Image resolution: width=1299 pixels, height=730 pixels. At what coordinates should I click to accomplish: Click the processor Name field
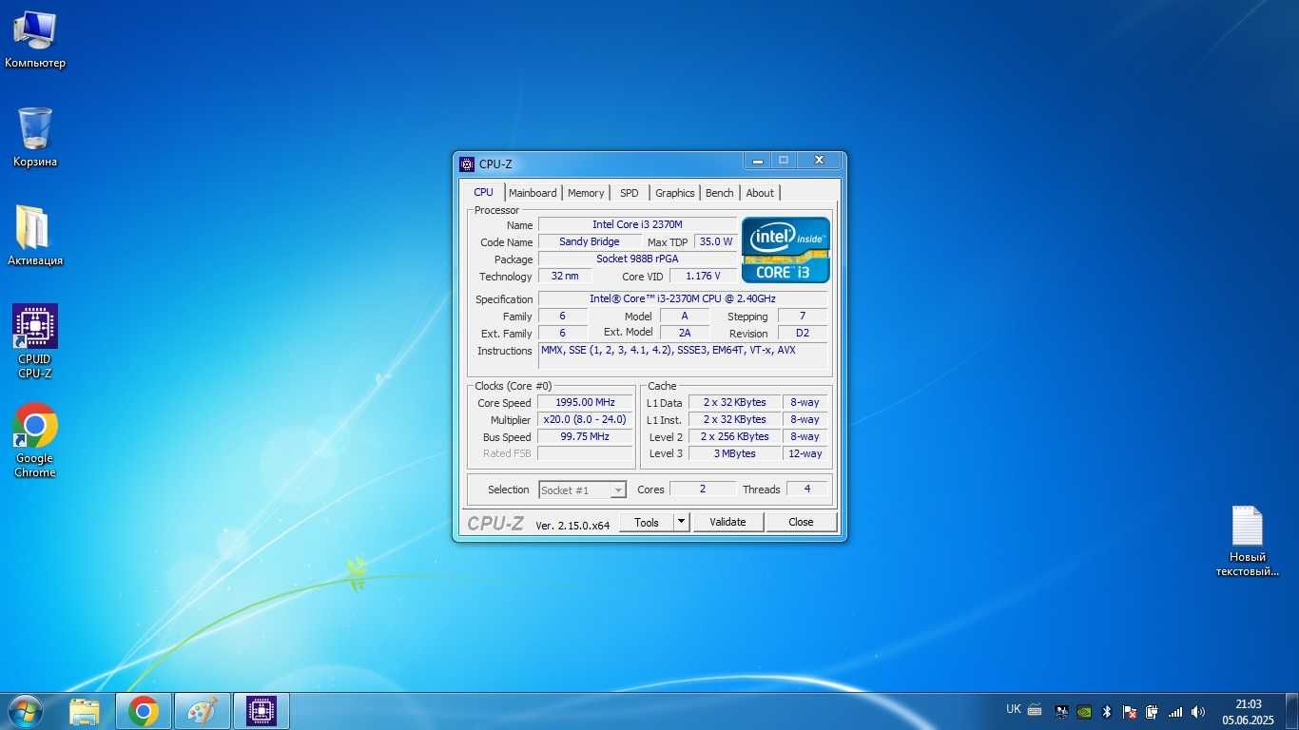pos(637,224)
